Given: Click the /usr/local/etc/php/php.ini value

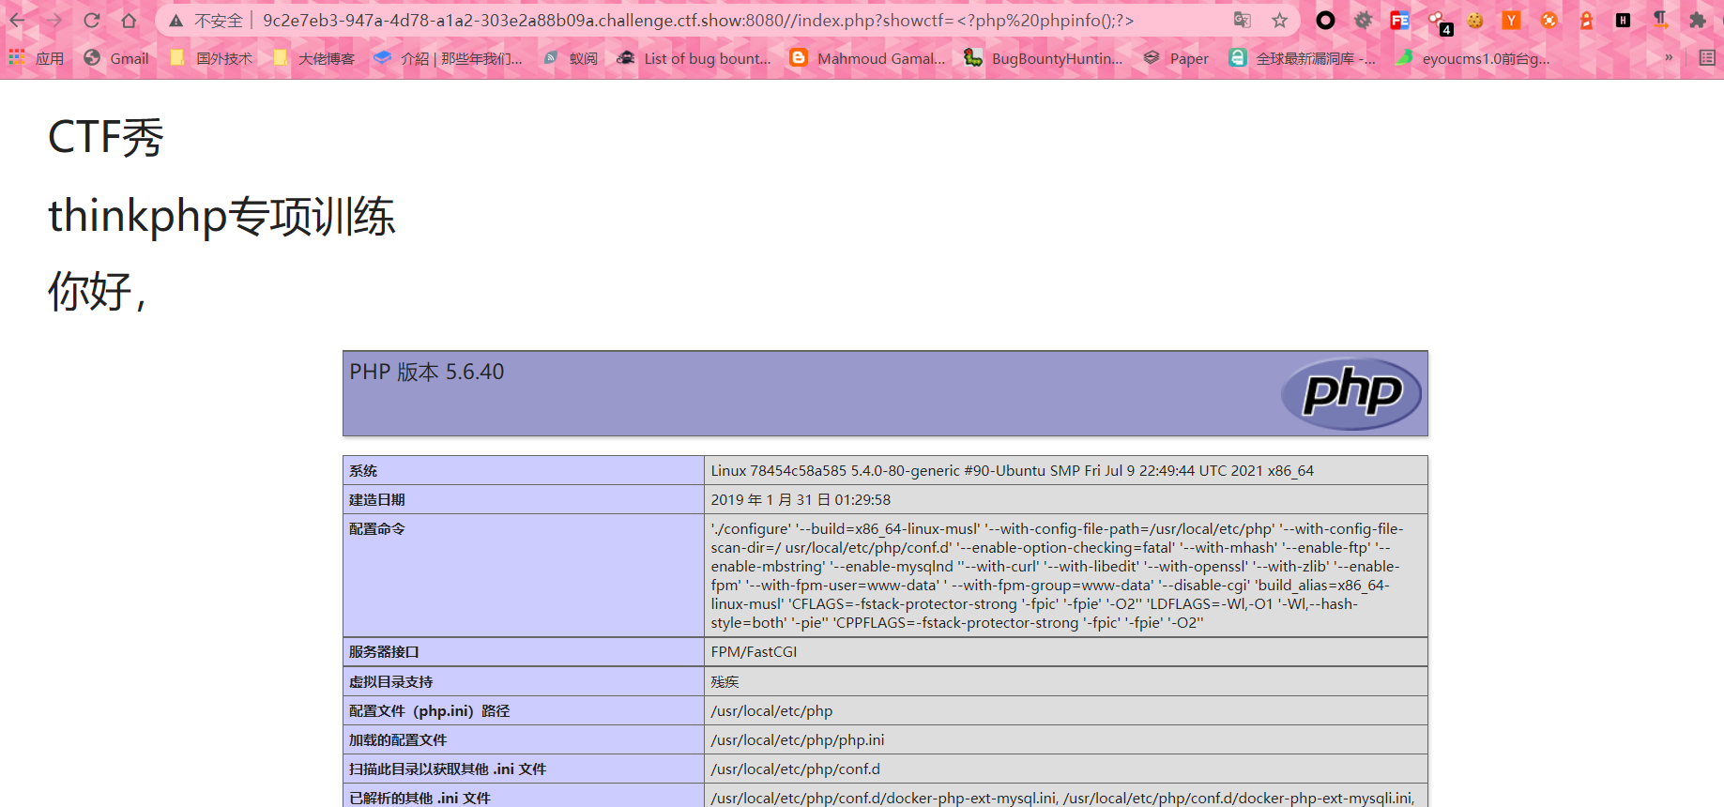Looking at the screenshot, I should point(798,740).
